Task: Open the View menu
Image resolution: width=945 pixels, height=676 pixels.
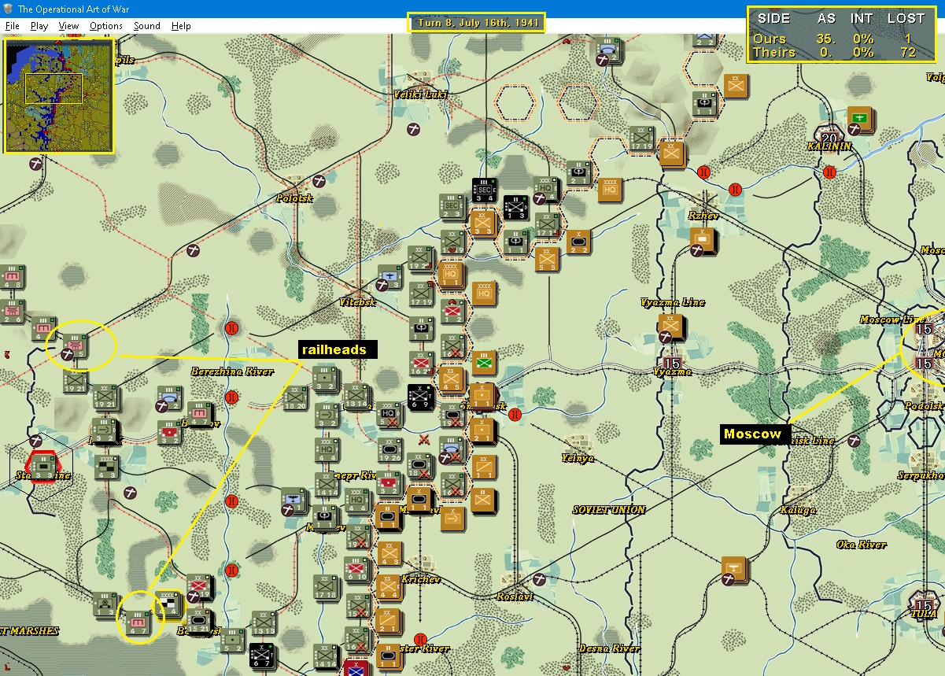Action: 68,26
